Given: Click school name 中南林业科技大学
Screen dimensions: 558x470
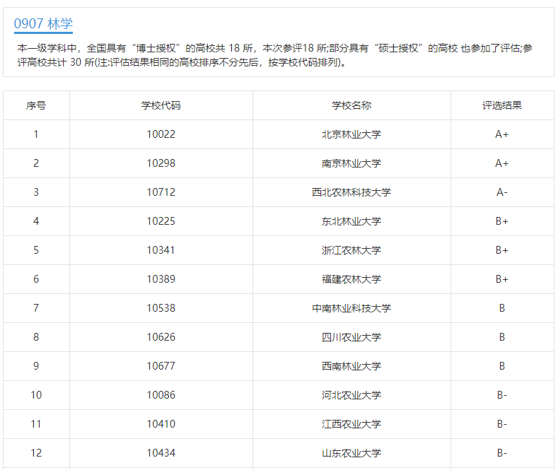Looking at the screenshot, I should pos(351,308).
